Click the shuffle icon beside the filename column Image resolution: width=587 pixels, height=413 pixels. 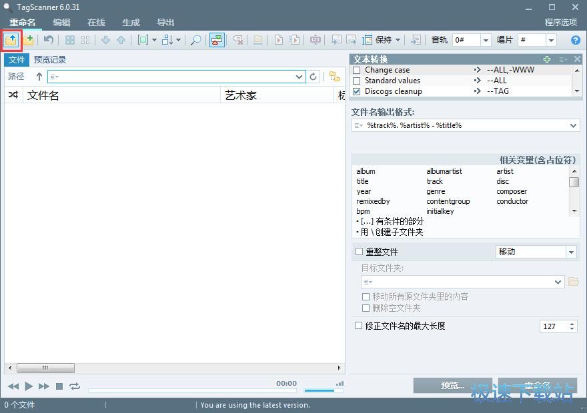[x=13, y=95]
